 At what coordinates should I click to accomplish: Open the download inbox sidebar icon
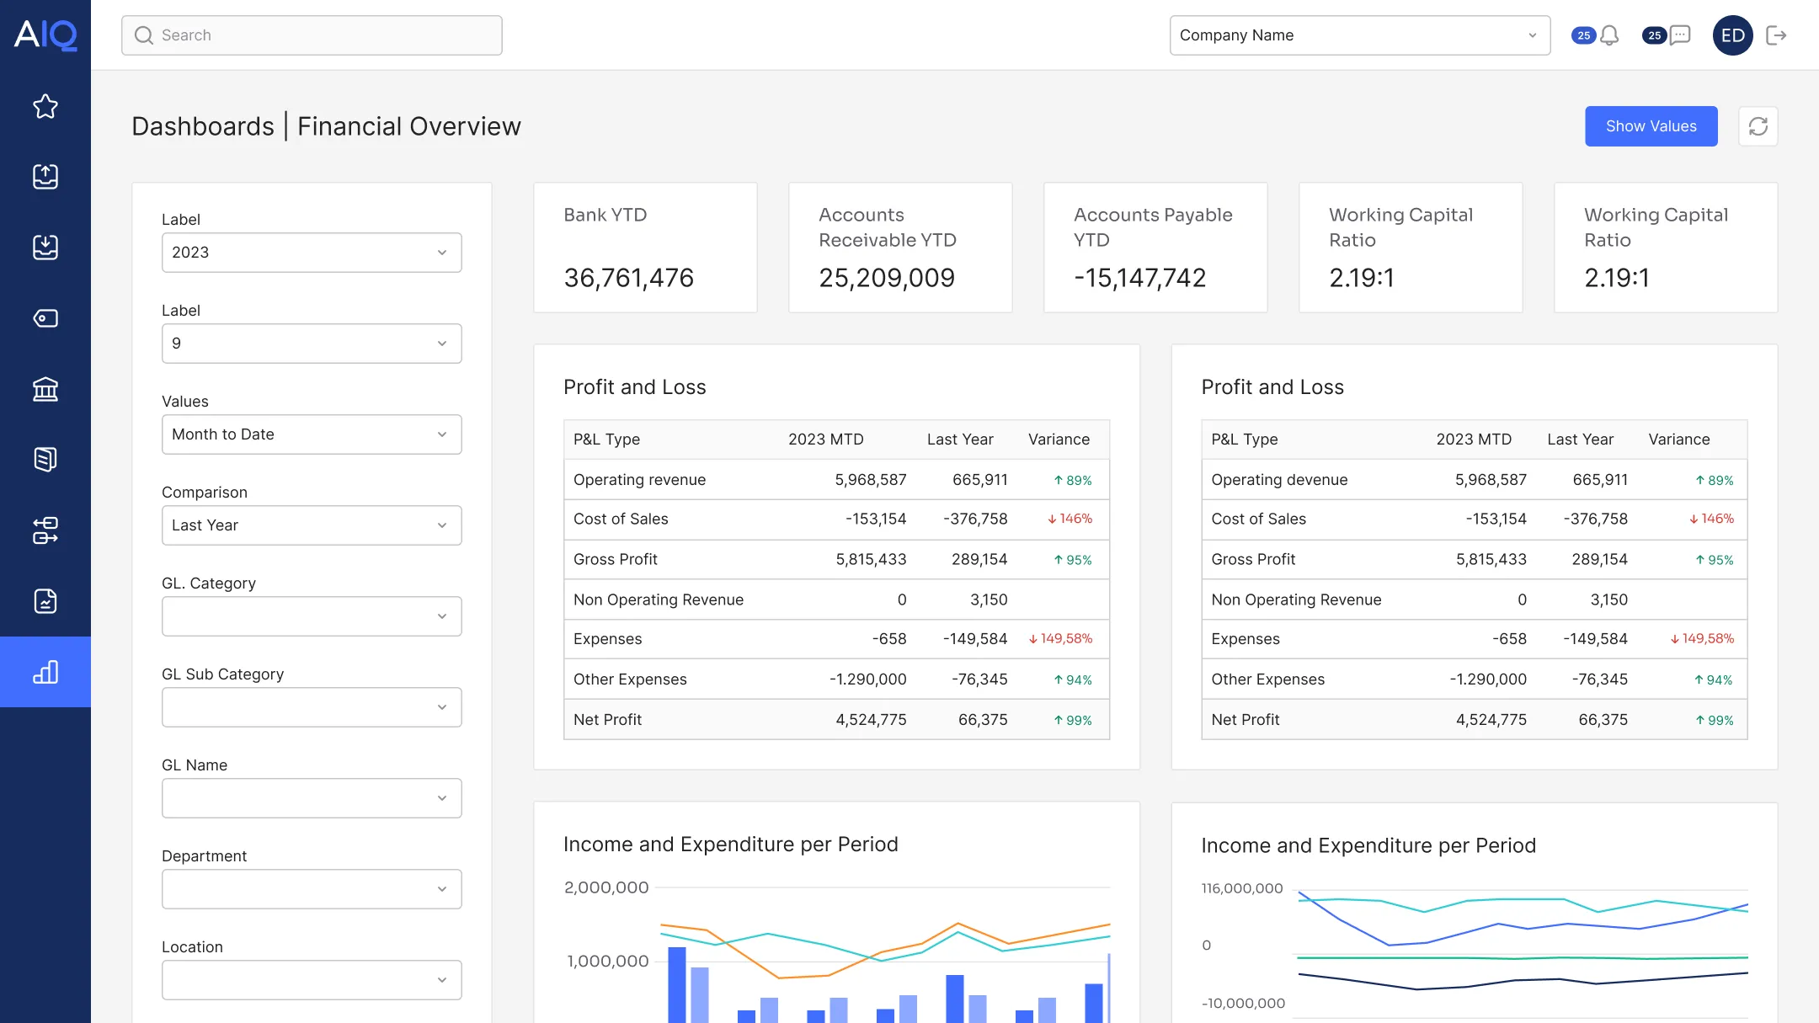(x=45, y=248)
